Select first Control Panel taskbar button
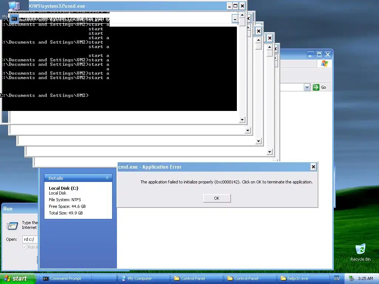The width and height of the screenshot is (379, 284). 196,278
